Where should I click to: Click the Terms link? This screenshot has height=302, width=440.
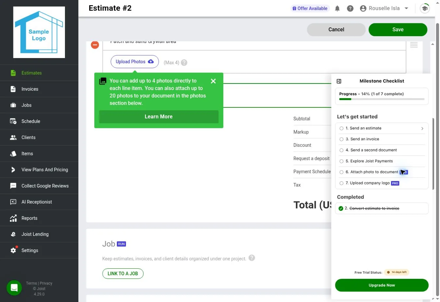click(31, 283)
